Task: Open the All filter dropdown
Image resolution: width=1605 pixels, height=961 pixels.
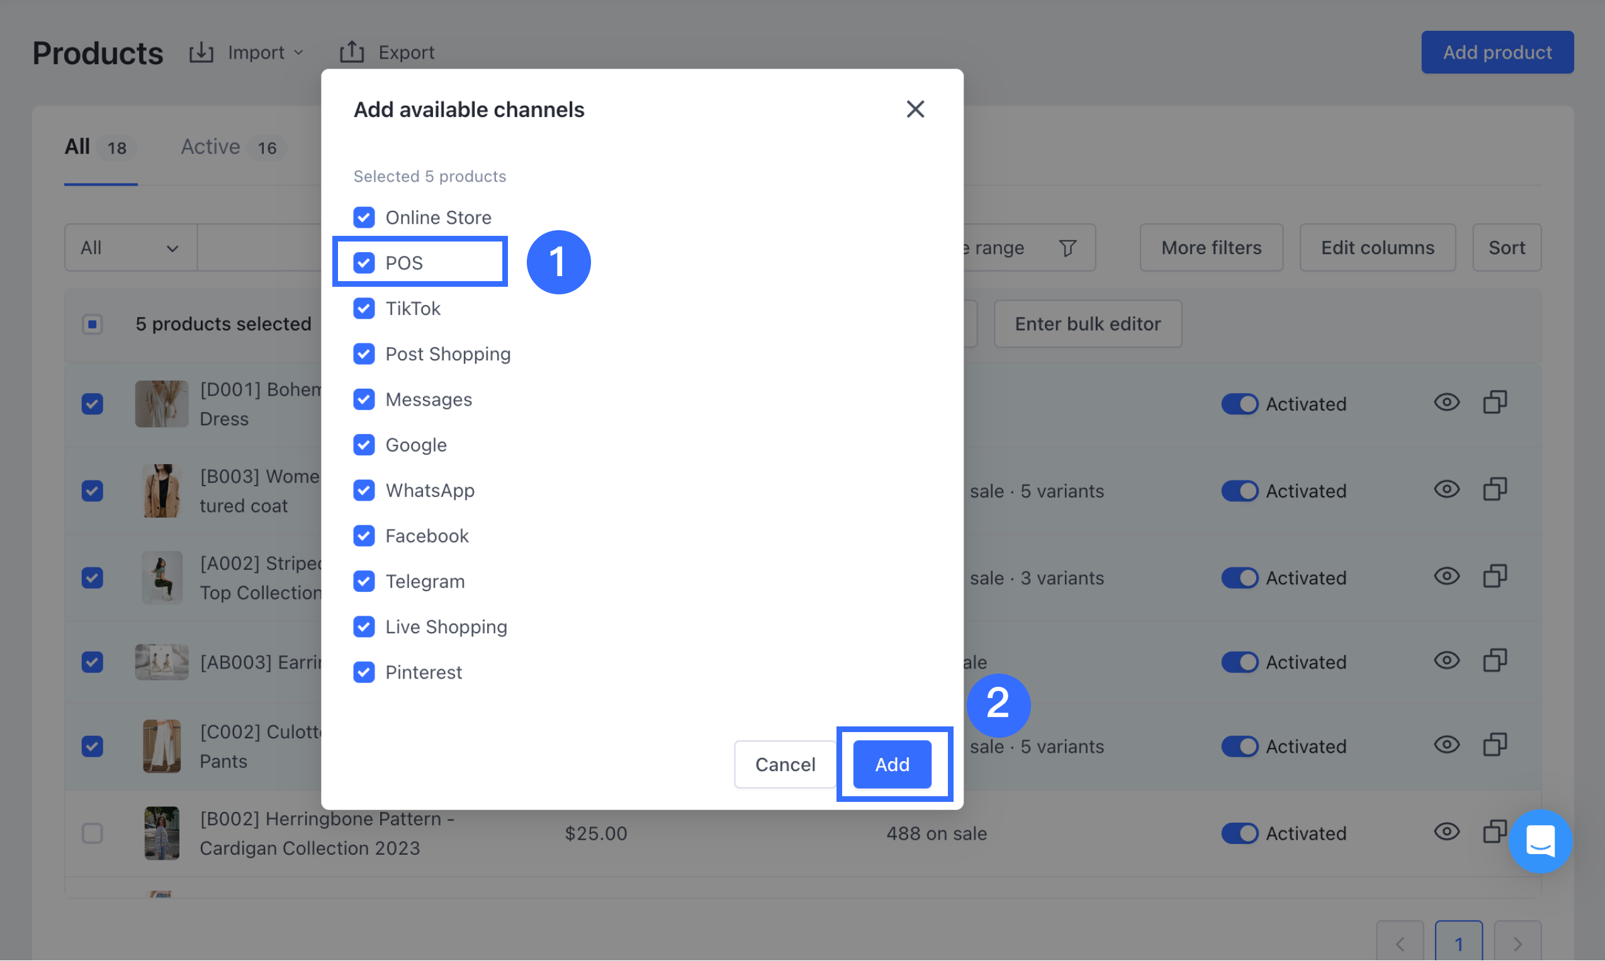Action: pos(130,248)
